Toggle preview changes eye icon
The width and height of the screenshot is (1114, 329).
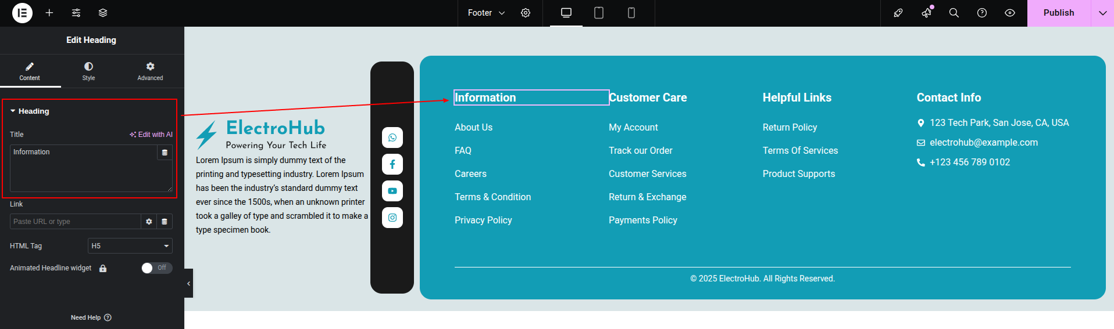(x=1010, y=13)
